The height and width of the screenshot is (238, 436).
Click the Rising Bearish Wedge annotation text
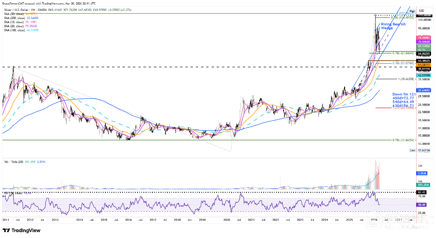pos(393,26)
